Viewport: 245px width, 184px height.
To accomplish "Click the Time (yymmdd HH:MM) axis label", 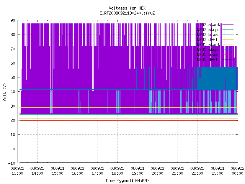I will pos(127,181).
